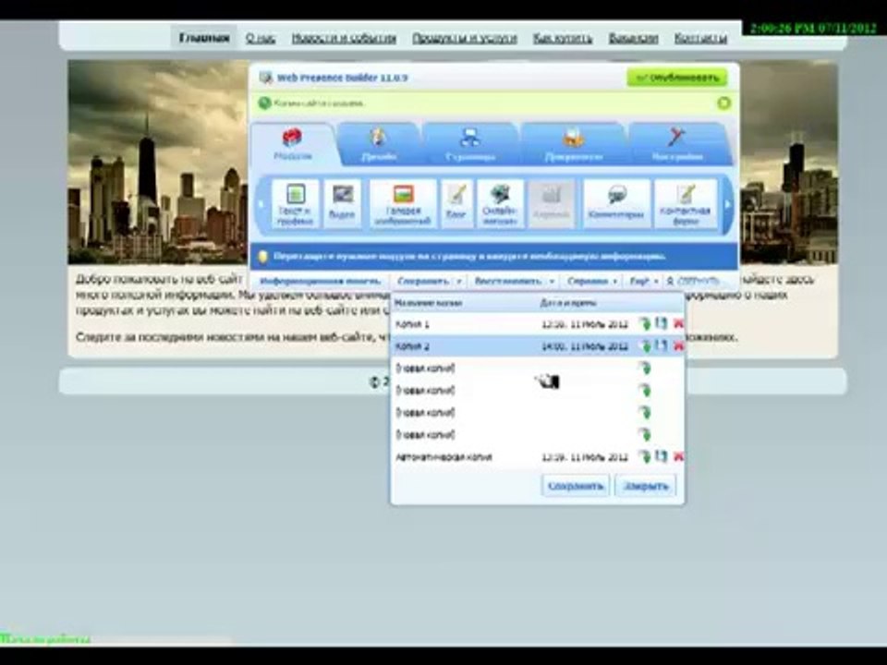
Task: Click download icon for Копия 1
Action: 662,323
